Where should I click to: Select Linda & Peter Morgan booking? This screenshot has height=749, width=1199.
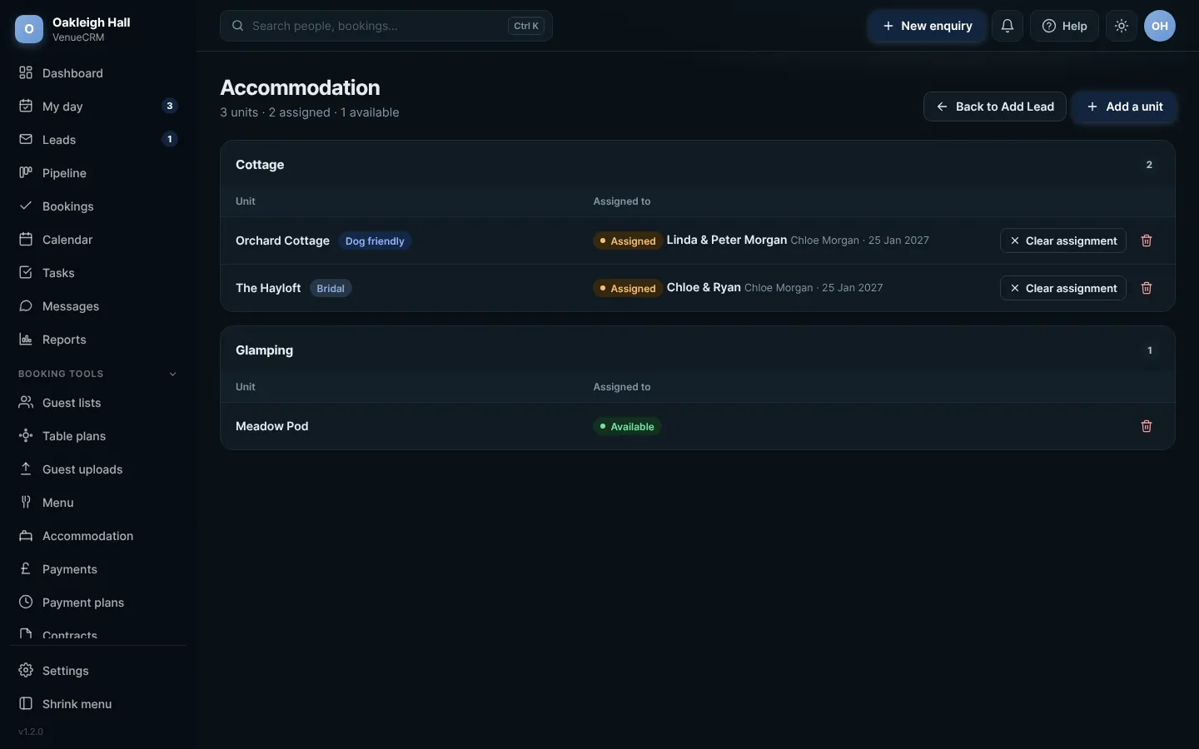point(727,240)
